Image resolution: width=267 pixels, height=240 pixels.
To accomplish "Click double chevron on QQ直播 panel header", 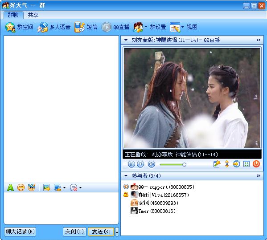I will click(259, 40).
